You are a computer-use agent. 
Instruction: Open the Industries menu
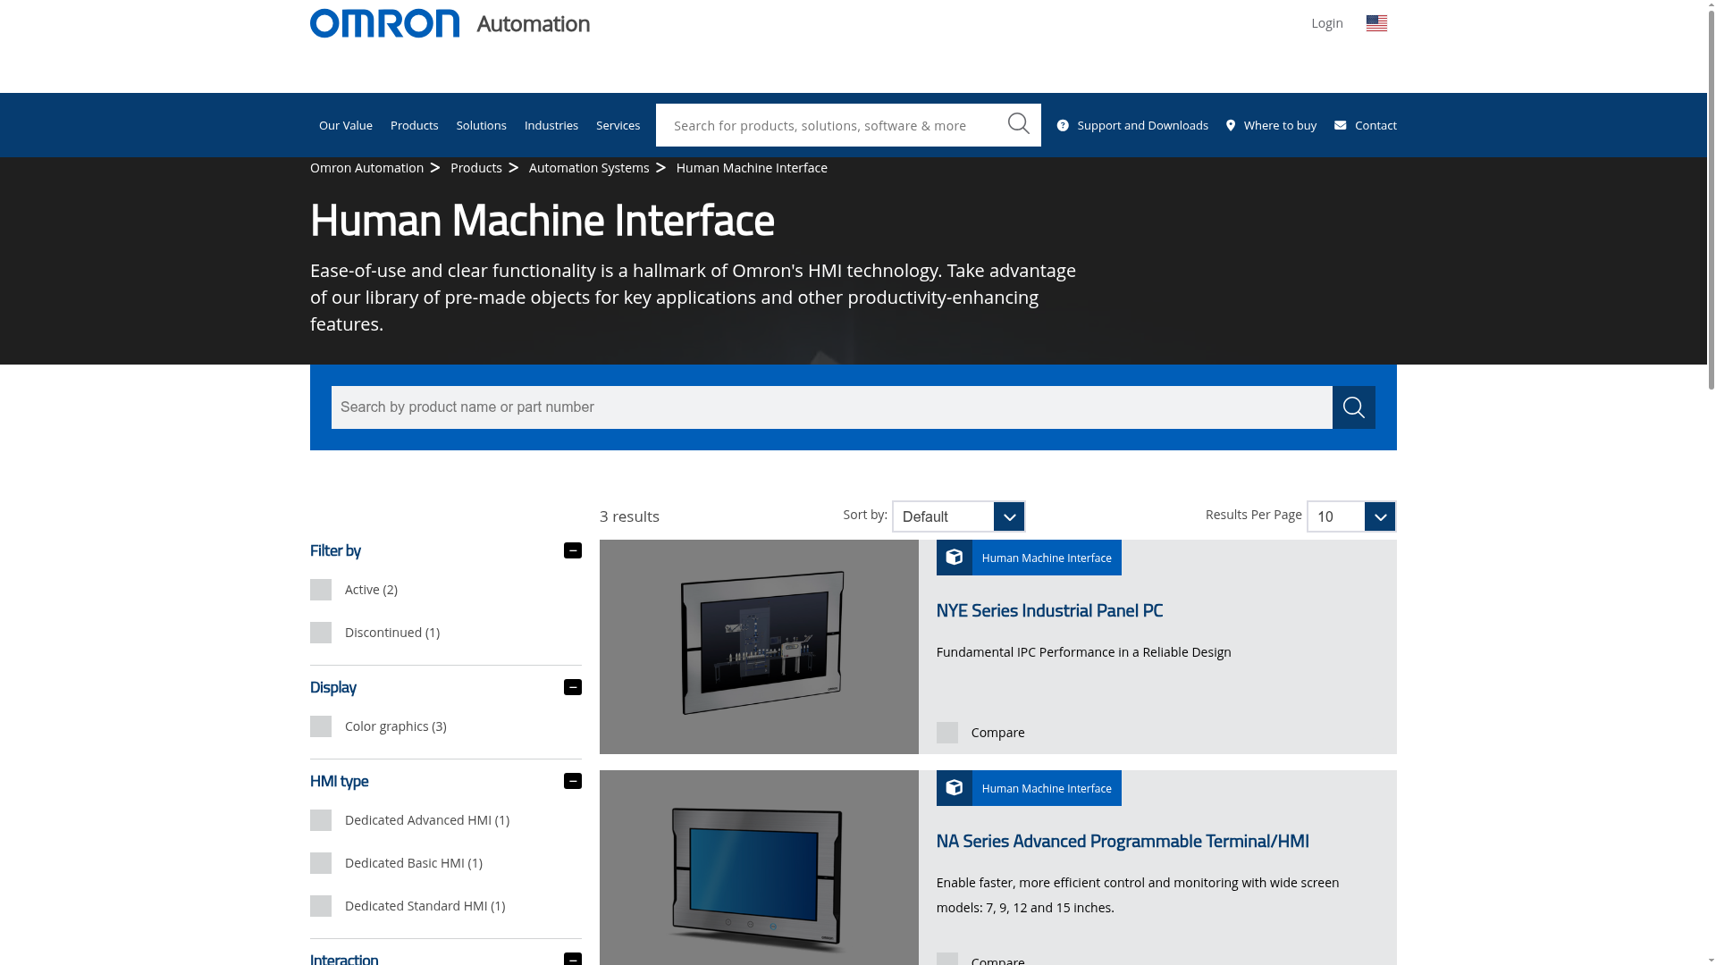click(x=551, y=125)
